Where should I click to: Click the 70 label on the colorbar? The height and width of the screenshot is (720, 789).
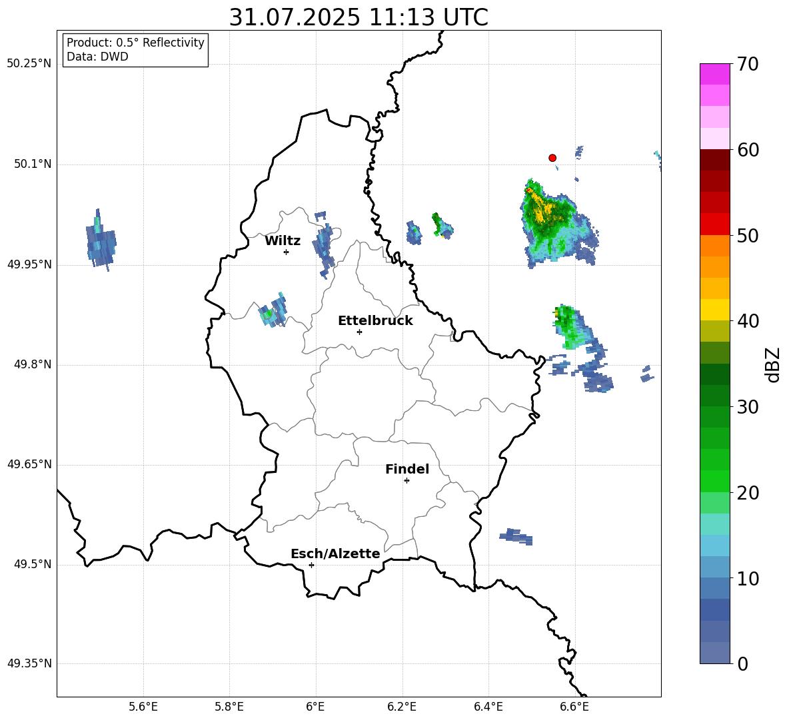pos(748,65)
